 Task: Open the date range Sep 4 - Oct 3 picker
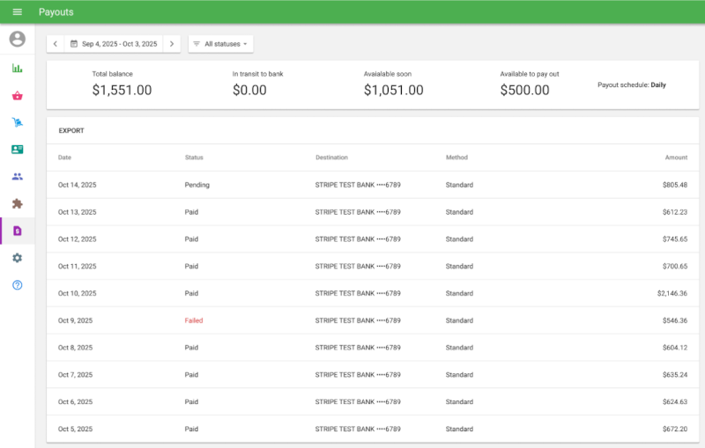pyautogui.click(x=114, y=44)
